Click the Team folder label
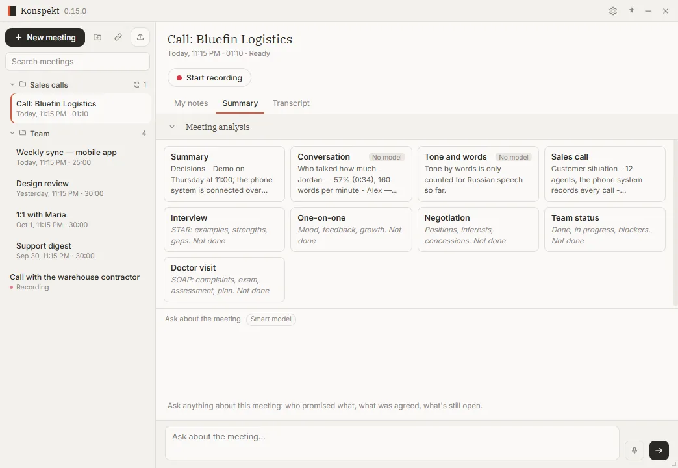Image resolution: width=678 pixels, height=468 pixels. click(x=40, y=134)
